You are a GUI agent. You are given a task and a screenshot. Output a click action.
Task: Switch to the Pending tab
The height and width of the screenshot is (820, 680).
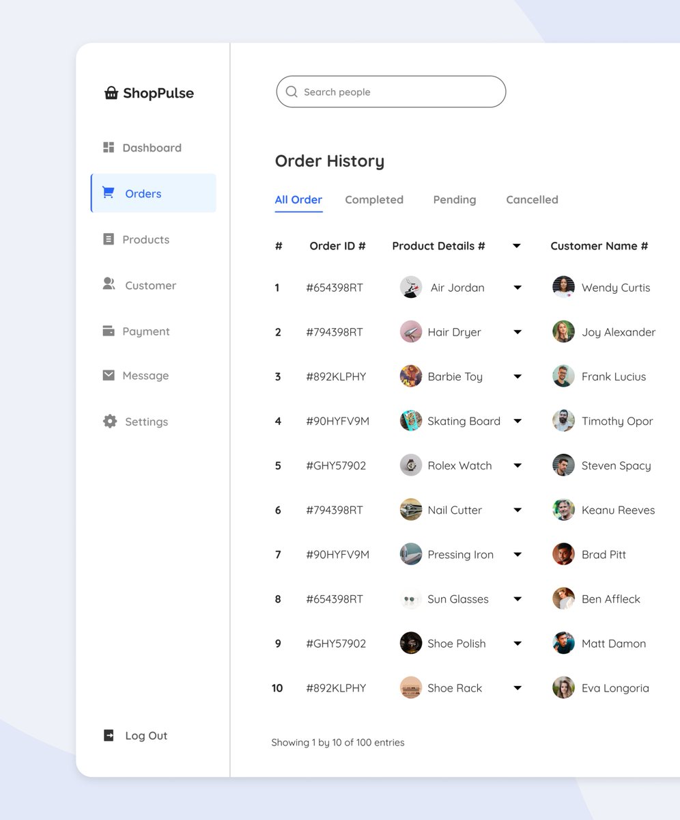455,200
